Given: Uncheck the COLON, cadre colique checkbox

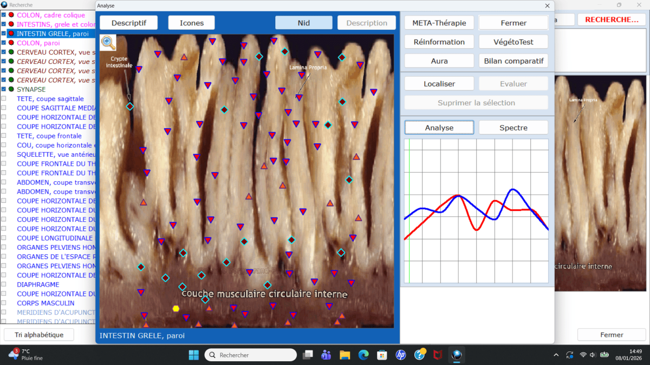Looking at the screenshot, I should (4, 15).
